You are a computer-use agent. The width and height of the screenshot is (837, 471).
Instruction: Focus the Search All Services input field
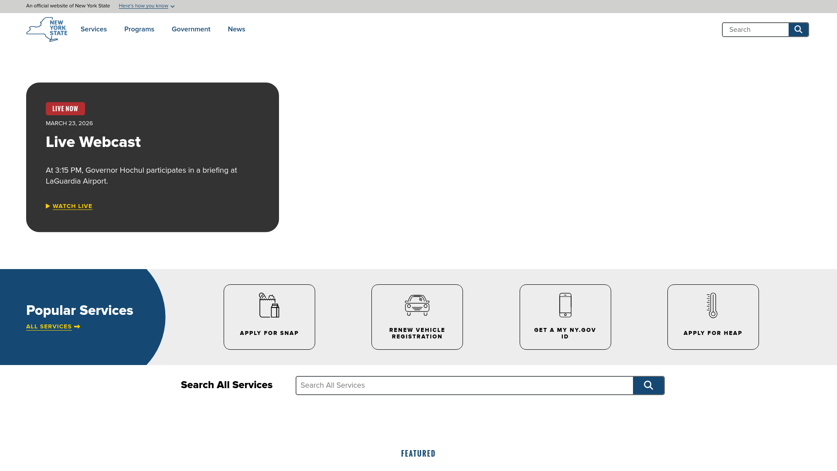click(464, 386)
